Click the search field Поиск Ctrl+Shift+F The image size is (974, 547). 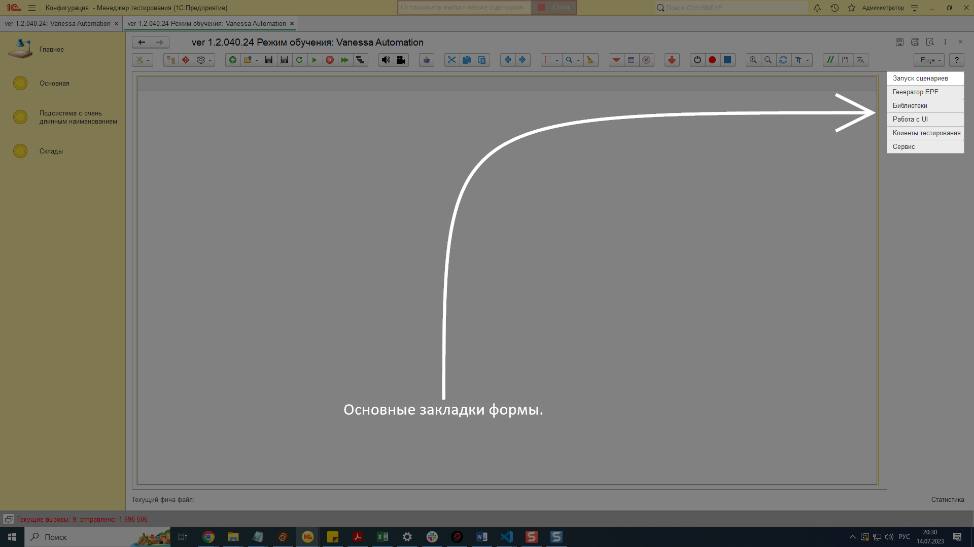730,8
